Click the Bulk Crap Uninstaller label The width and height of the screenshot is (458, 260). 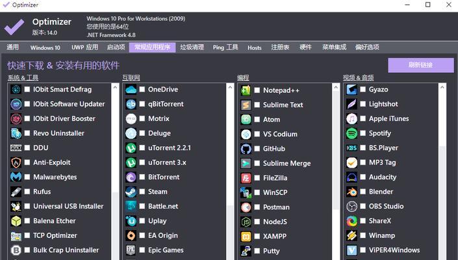66,250
